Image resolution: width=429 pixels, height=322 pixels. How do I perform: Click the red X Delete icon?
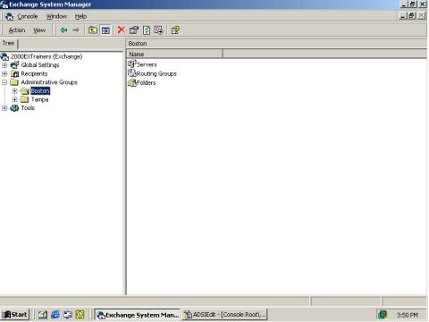(121, 30)
